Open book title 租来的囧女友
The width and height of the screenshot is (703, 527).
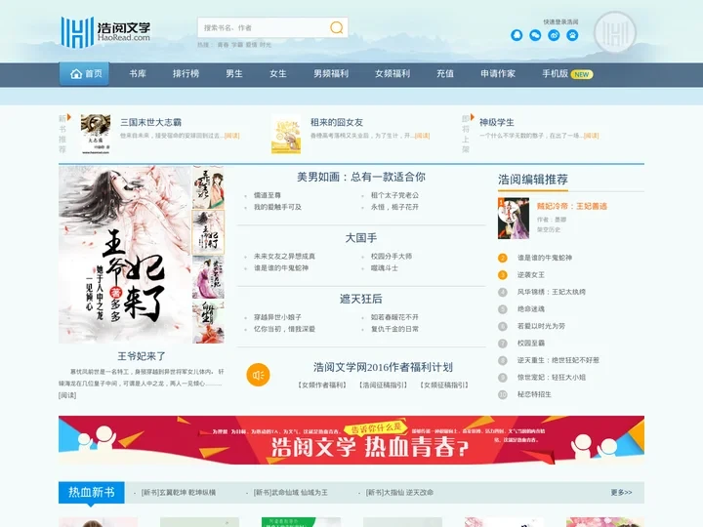pyautogui.click(x=337, y=122)
